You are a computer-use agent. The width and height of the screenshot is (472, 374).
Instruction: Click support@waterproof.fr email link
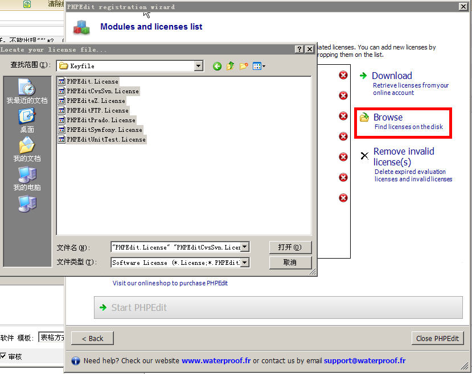click(364, 360)
